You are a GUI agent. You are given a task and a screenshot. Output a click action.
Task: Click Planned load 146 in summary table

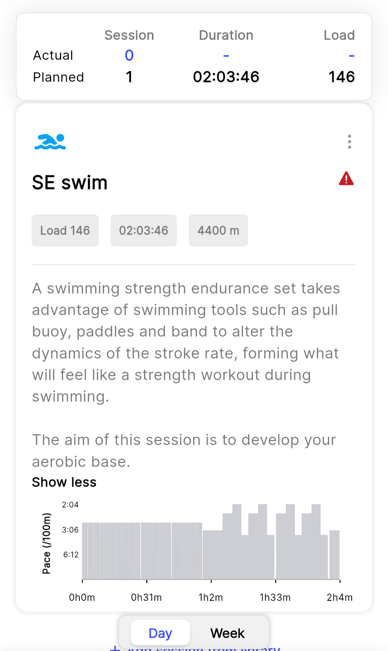pyautogui.click(x=342, y=77)
